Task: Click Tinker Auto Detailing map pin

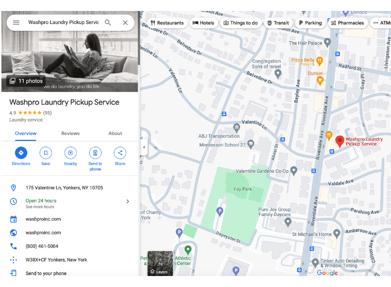Action: [315, 263]
